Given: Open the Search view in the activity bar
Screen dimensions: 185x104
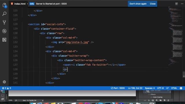Looking at the screenshot, I should [x=4, y=14].
